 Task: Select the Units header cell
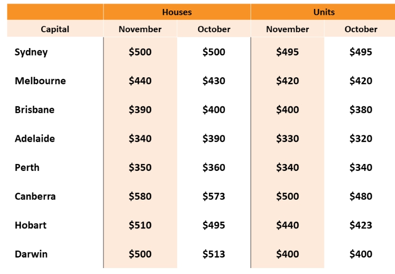pyautogui.click(x=324, y=12)
